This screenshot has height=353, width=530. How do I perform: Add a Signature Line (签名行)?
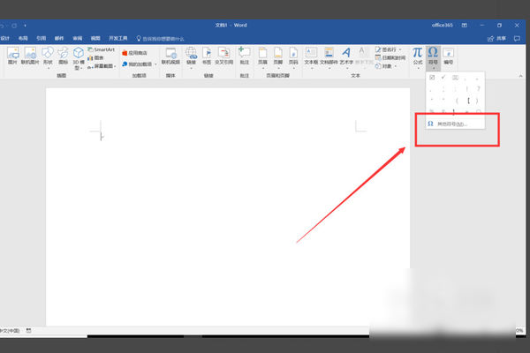pyautogui.click(x=389, y=49)
